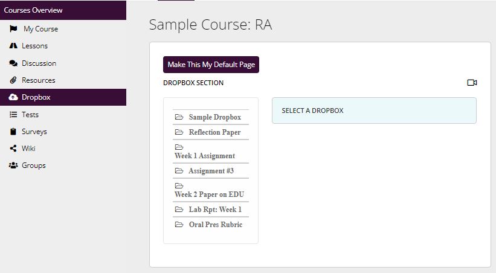Open the video camera help icon
This screenshot has width=496, height=273.
click(x=472, y=83)
